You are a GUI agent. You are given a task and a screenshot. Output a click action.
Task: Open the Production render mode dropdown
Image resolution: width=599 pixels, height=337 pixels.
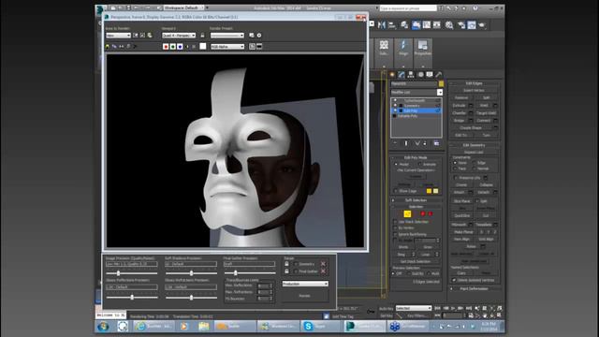(305, 284)
